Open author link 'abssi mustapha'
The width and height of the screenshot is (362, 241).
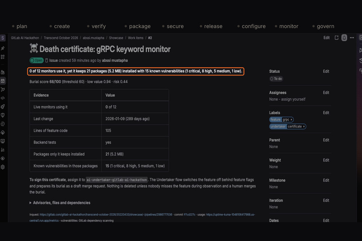click(x=115, y=61)
